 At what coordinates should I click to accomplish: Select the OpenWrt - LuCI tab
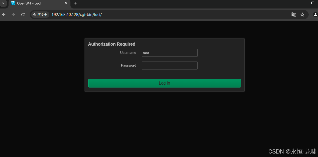[x=39, y=3]
